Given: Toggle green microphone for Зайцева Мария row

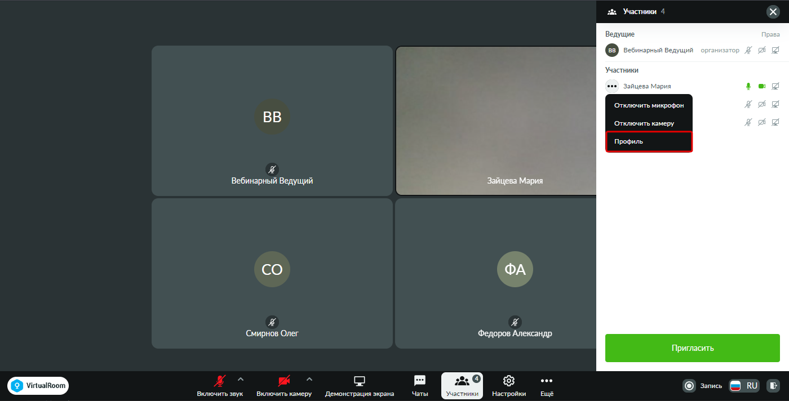Looking at the screenshot, I should coord(748,86).
